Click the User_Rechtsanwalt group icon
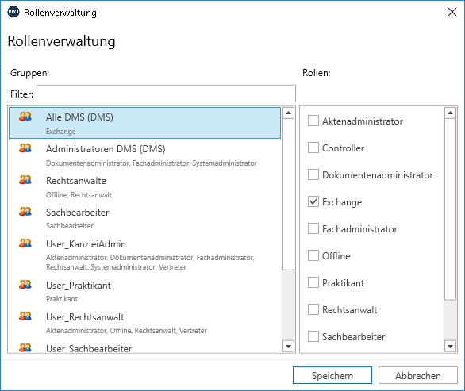This screenshot has width=465, height=391. [x=25, y=316]
